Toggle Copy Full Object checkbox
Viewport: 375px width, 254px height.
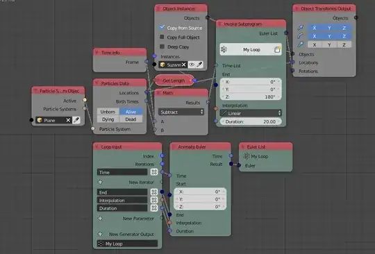pos(162,37)
